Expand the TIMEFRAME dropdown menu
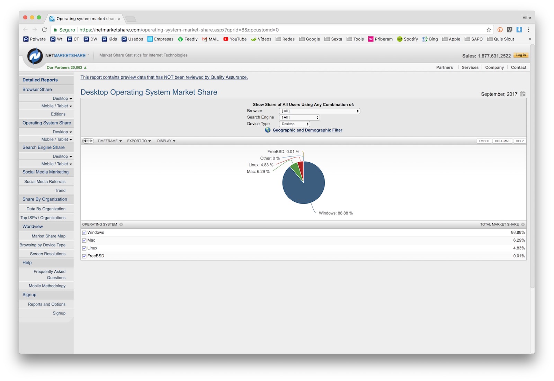This screenshot has width=554, height=381. coord(109,141)
